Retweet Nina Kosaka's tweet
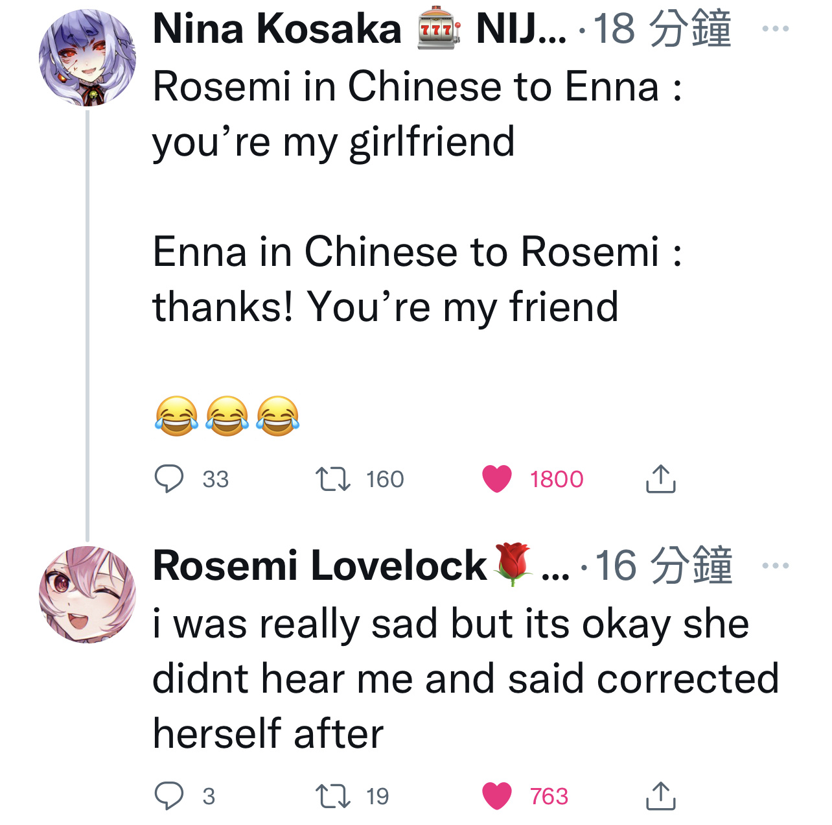 [332, 479]
